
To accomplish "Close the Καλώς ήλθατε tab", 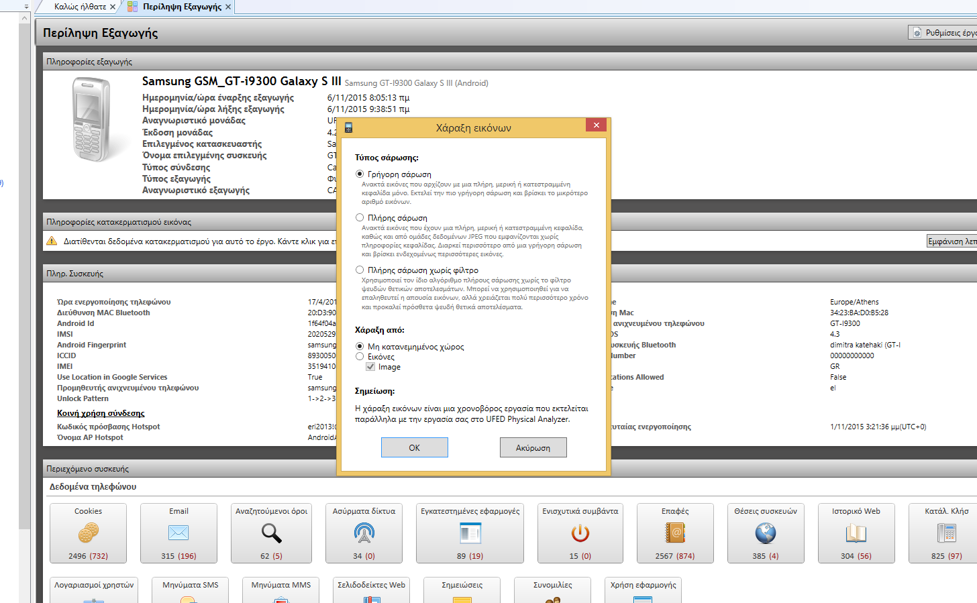I will point(113,7).
